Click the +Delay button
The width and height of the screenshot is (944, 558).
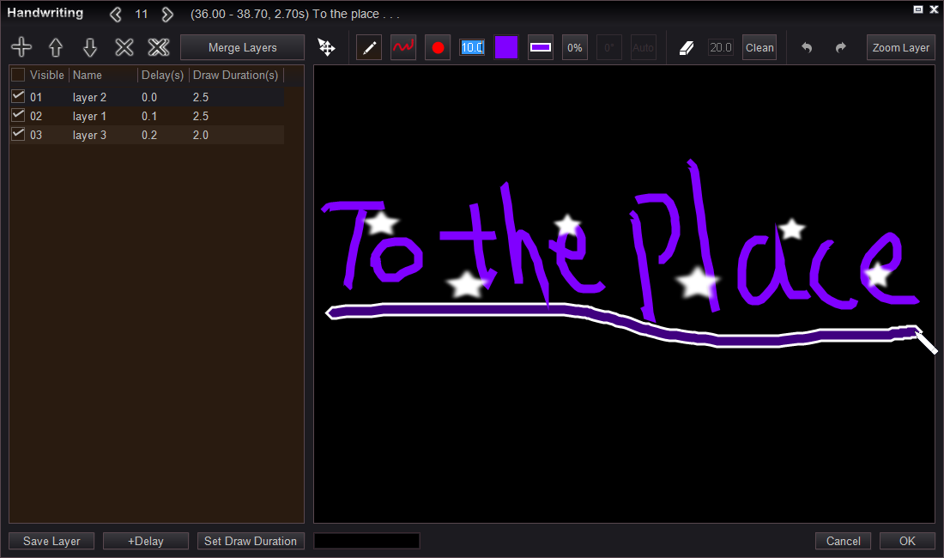(x=146, y=541)
